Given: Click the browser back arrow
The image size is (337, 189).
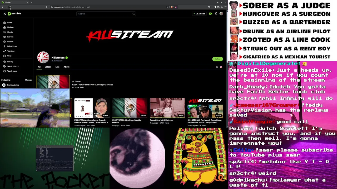Looking at the screenshot, I should 3,7.
